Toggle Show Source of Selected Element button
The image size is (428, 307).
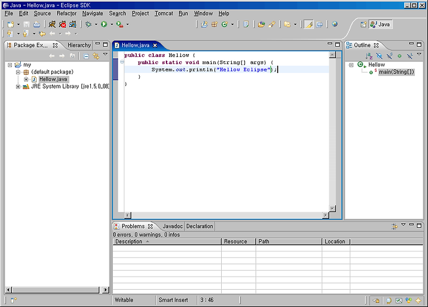click(x=319, y=24)
